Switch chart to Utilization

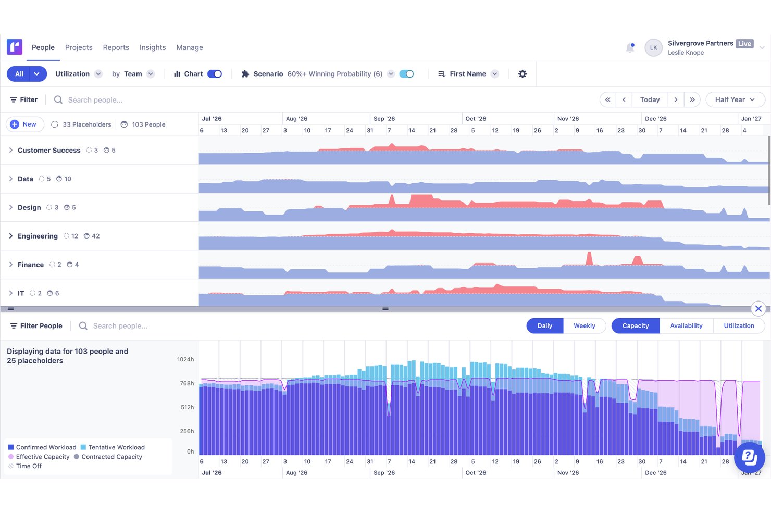tap(739, 325)
